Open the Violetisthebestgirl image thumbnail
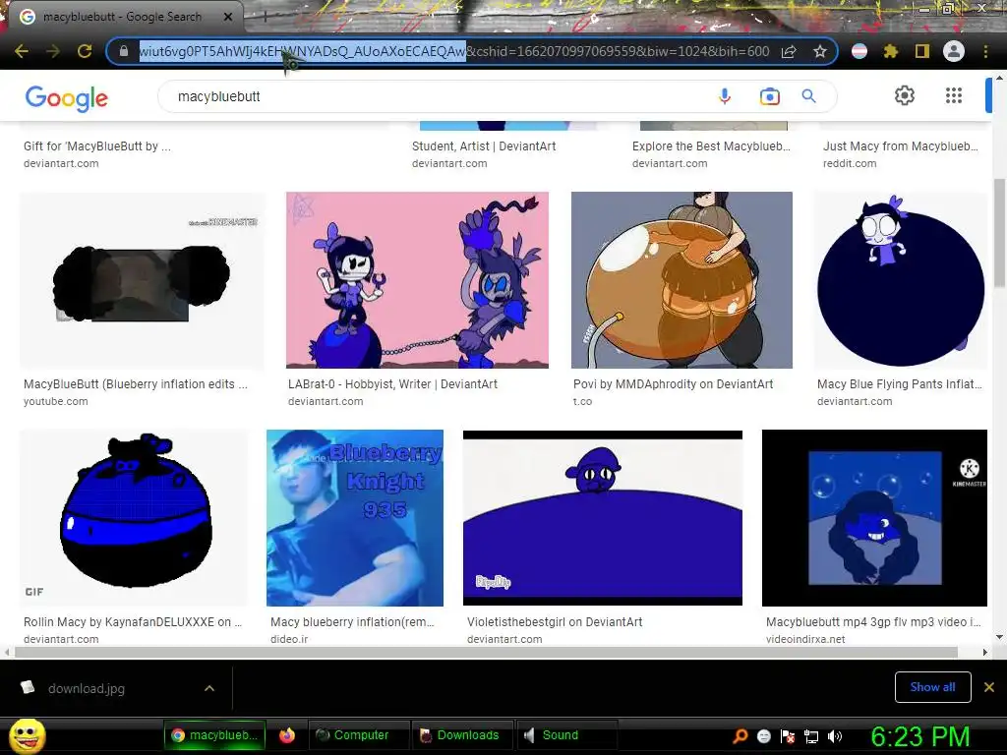The image size is (1007, 755). (x=603, y=517)
